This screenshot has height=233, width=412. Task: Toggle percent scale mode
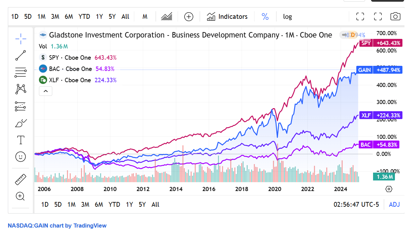click(x=265, y=16)
